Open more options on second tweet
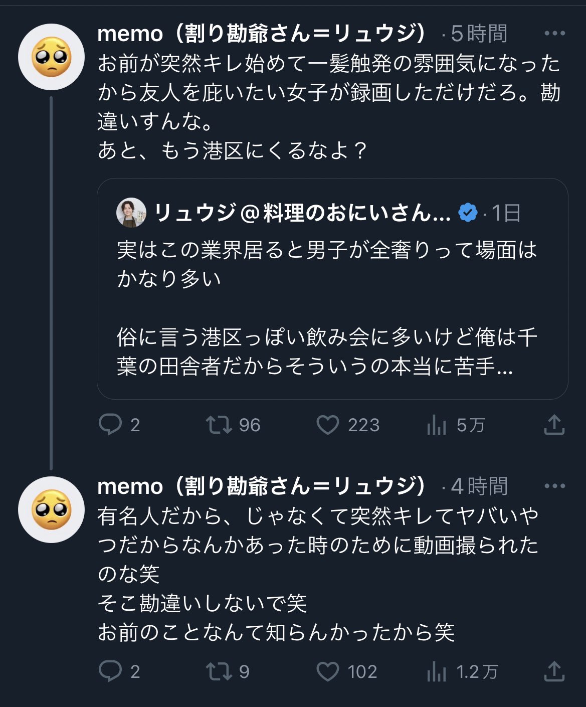The width and height of the screenshot is (586, 707). coord(554,486)
